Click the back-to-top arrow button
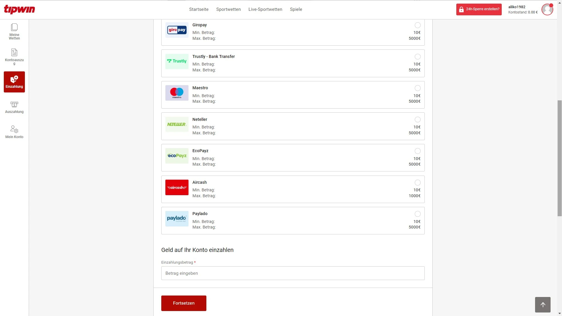 [543, 305]
